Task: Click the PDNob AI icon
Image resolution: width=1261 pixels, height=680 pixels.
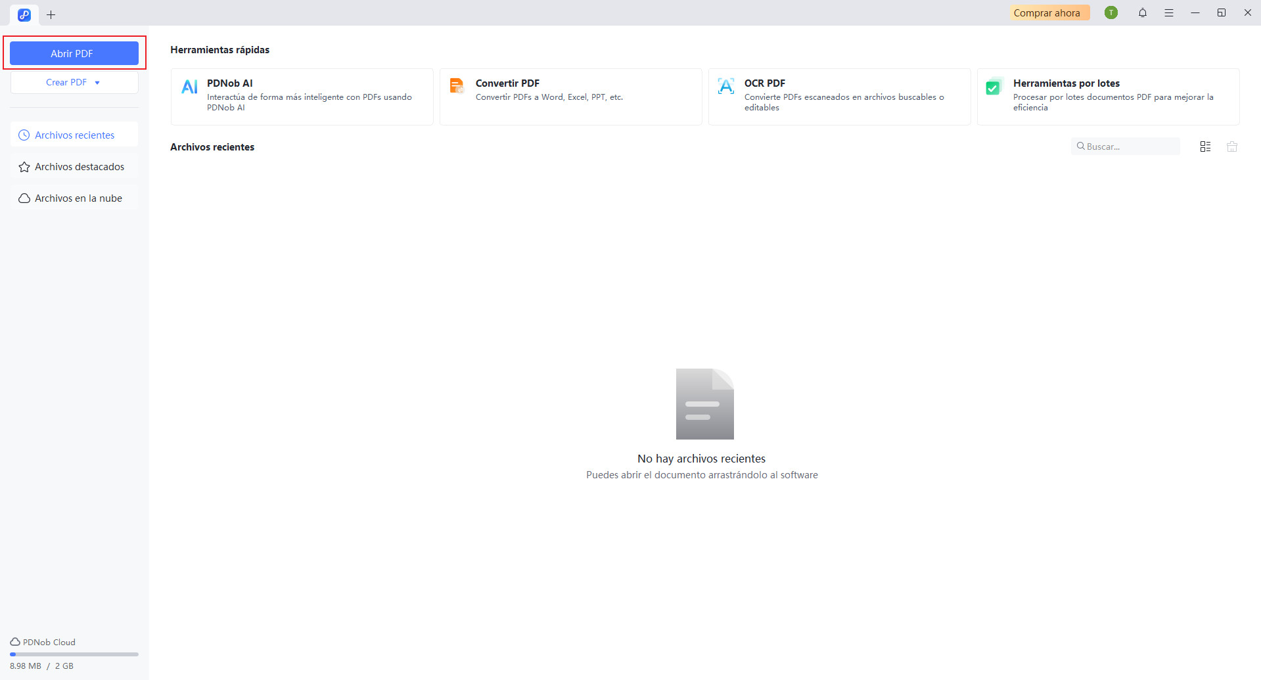Action: [189, 87]
